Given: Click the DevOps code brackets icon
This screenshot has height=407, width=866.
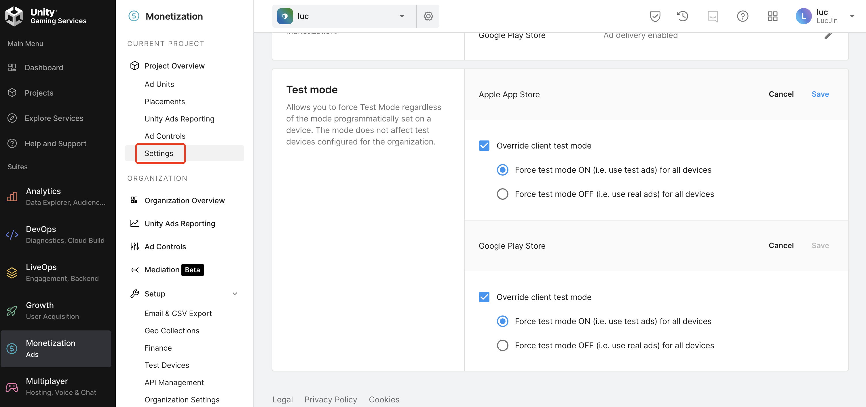Looking at the screenshot, I should pos(12,234).
